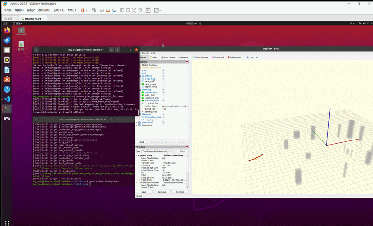The image size is (373, 226).
Task: Close the Displays panel with its red icon
Action: pyautogui.click(x=187, y=62)
